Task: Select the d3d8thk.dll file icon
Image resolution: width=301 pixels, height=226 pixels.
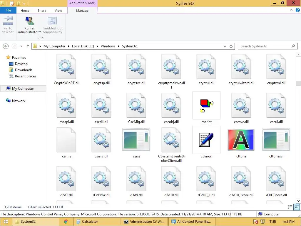Action: tap(101, 179)
